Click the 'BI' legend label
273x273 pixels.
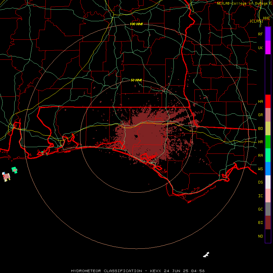[x=260, y=223]
